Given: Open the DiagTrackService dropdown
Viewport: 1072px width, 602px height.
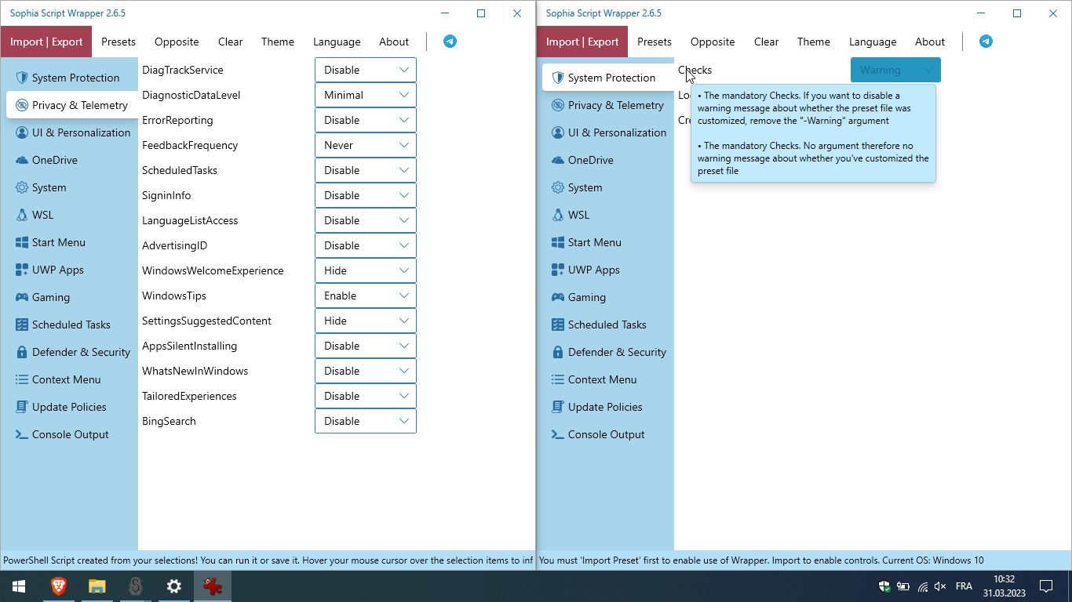Looking at the screenshot, I should [x=365, y=70].
